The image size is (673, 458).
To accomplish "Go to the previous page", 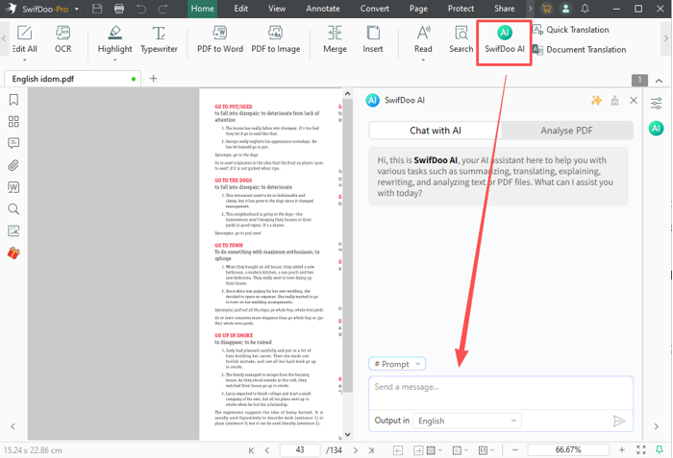I will click(x=267, y=450).
